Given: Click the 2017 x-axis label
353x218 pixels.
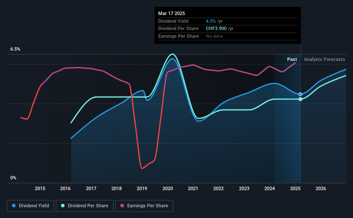Looking at the screenshot, I should point(91,188).
